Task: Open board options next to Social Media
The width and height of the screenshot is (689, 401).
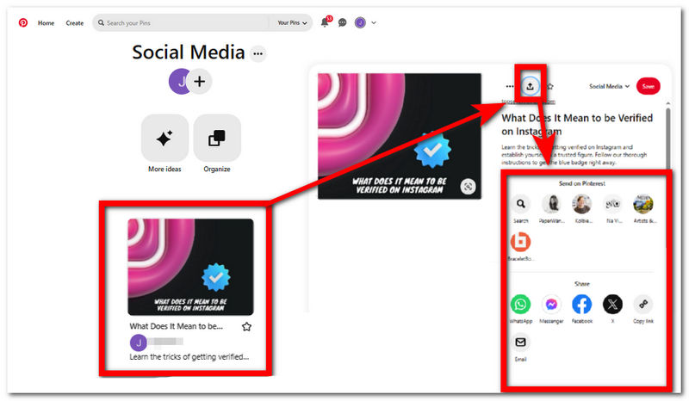Action: [x=258, y=53]
